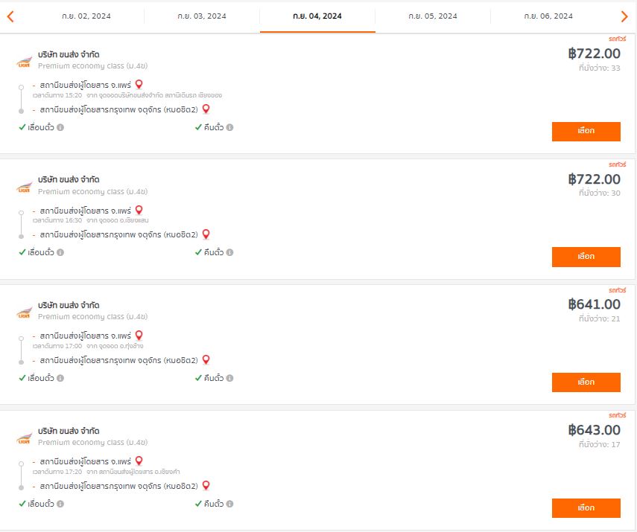Screen dimensions: 637x532
Task: Select the ก.ย. 03, 2024 date tab
Action: [202, 16]
